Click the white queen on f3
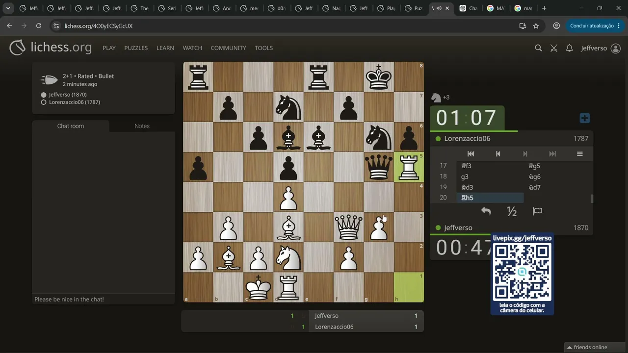Image resolution: width=628 pixels, height=353 pixels. [x=348, y=227]
